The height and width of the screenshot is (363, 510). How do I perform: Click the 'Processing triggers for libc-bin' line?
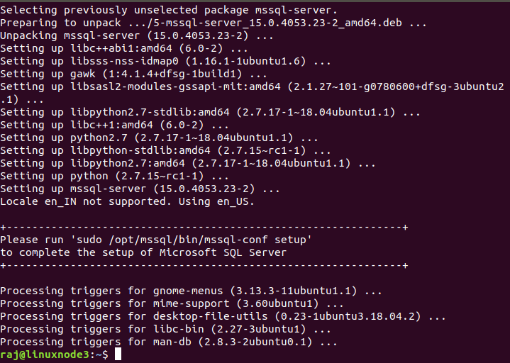[x=166, y=329]
